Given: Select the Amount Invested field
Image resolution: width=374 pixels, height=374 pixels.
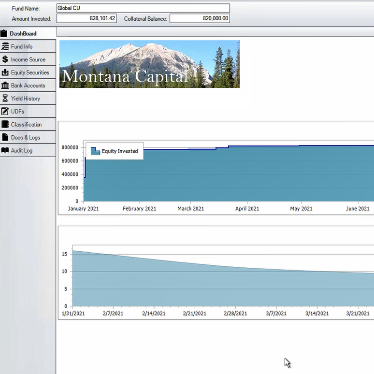Looking at the screenshot, I should tap(86, 18).
